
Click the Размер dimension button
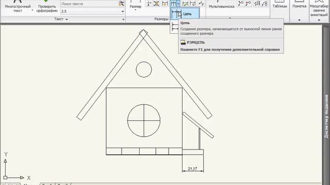[135, 6]
